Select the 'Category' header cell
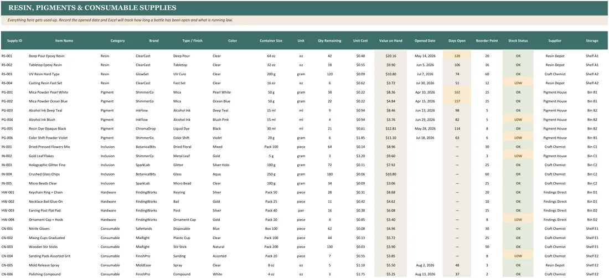 [x=118, y=40]
